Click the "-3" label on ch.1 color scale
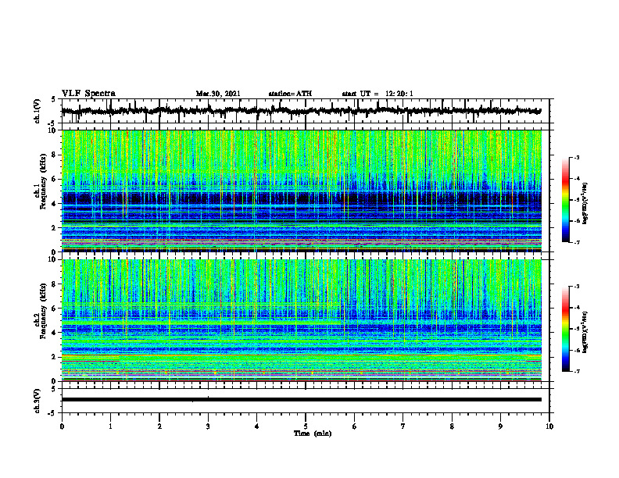The width and height of the screenshot is (619, 478). click(x=577, y=157)
